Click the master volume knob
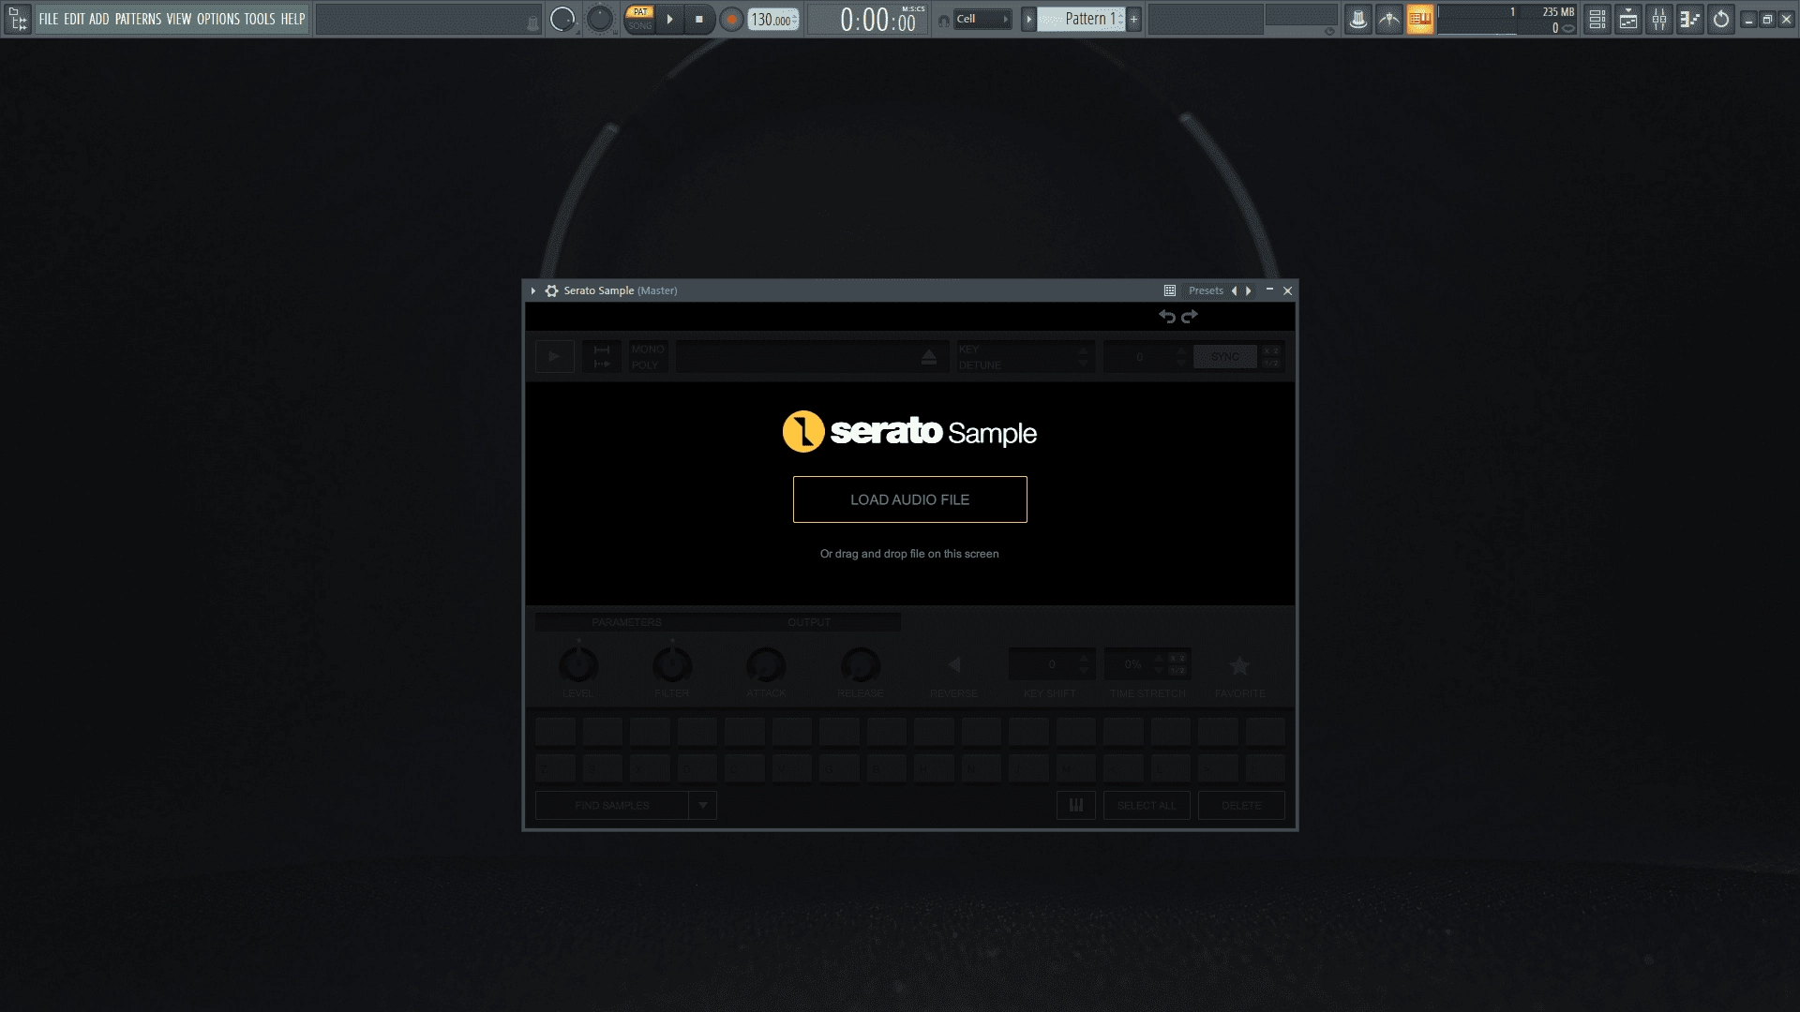 click(562, 19)
